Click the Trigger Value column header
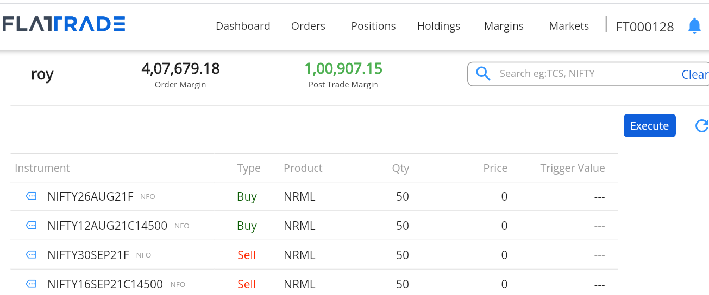Screen dimensions: 709x295 point(573,168)
